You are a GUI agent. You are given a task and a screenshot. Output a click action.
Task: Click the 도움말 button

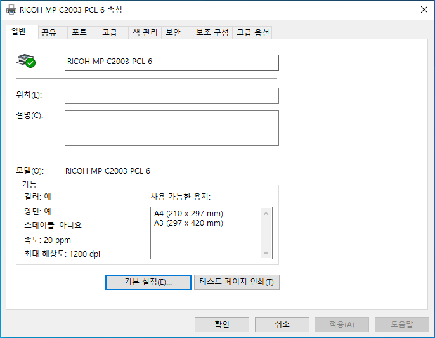402,325
